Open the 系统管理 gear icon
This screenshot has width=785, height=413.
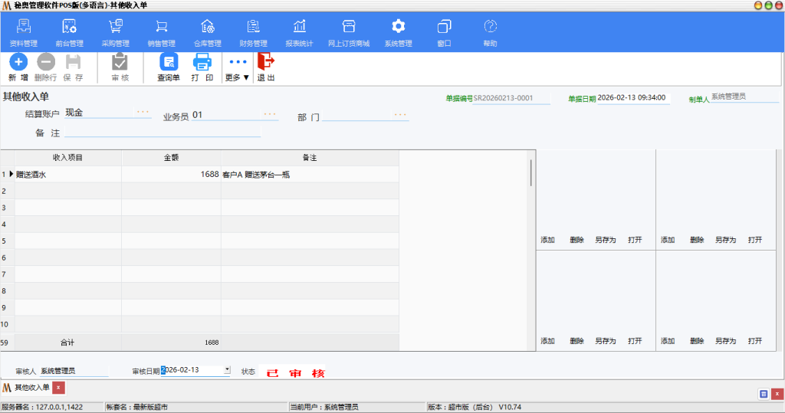[x=398, y=27]
